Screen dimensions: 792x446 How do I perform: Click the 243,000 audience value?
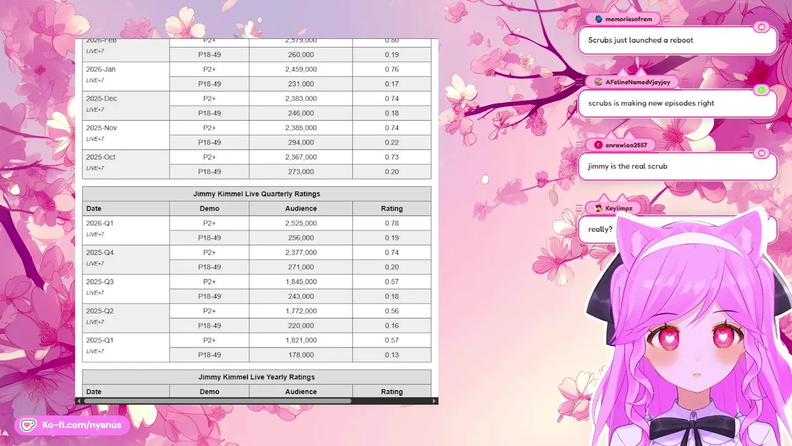pyautogui.click(x=301, y=297)
